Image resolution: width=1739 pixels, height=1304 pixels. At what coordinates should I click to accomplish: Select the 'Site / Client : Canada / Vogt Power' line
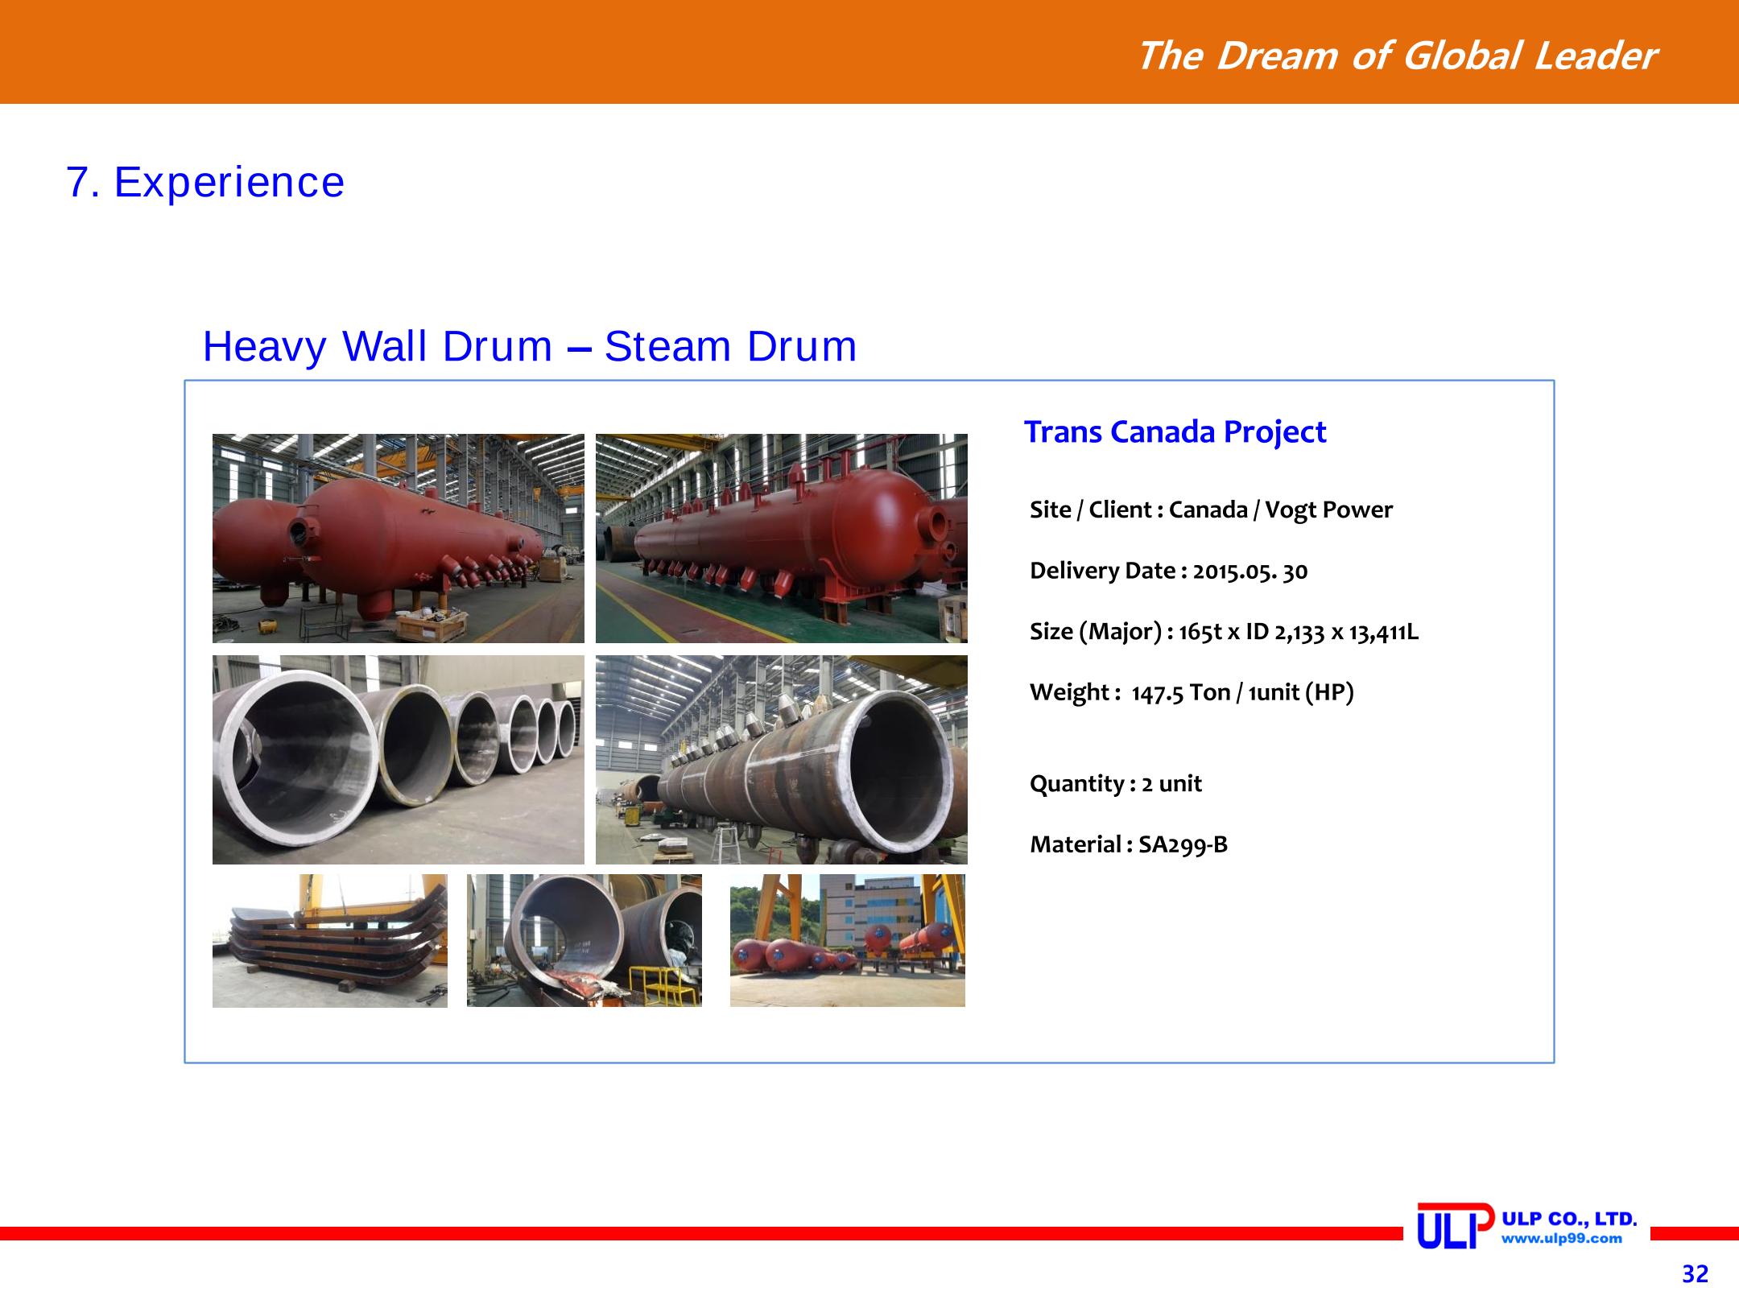tap(1211, 510)
